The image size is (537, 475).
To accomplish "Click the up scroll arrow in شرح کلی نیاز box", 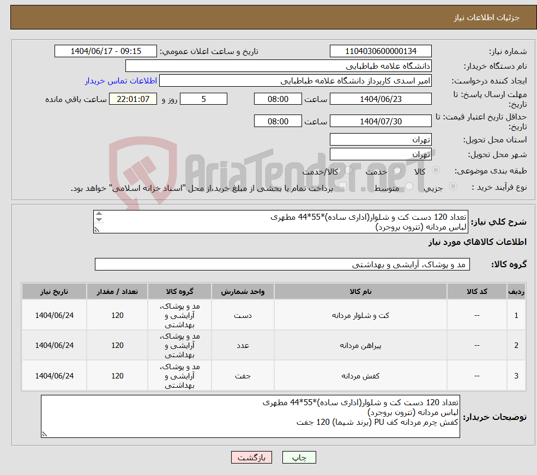I will tap(99, 214).
